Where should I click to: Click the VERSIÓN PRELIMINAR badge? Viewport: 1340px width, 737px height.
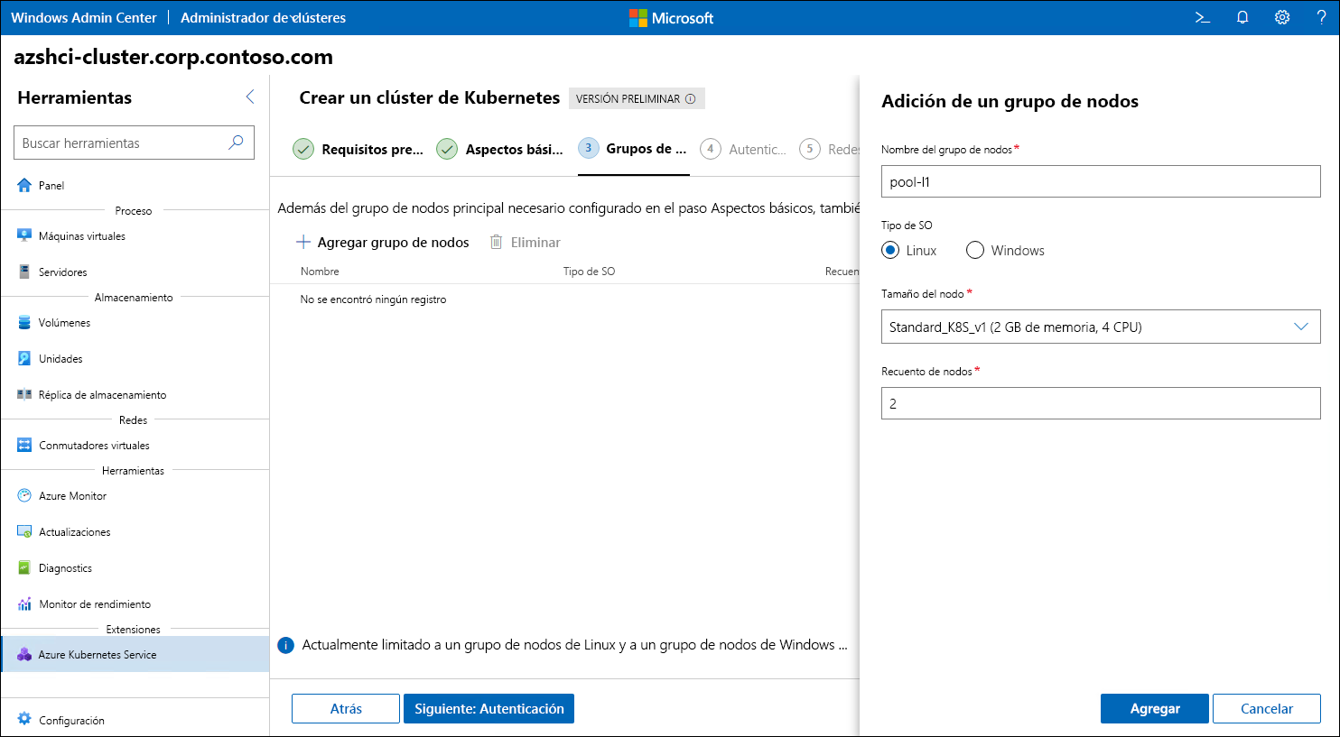pyautogui.click(x=637, y=98)
